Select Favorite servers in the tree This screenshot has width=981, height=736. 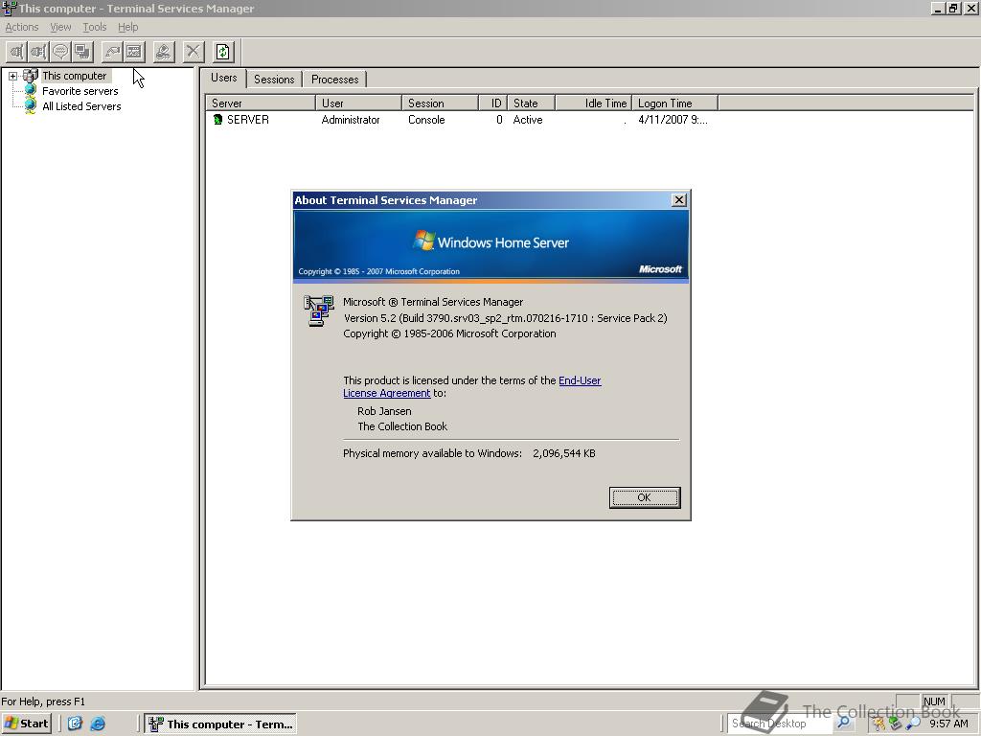(x=80, y=91)
